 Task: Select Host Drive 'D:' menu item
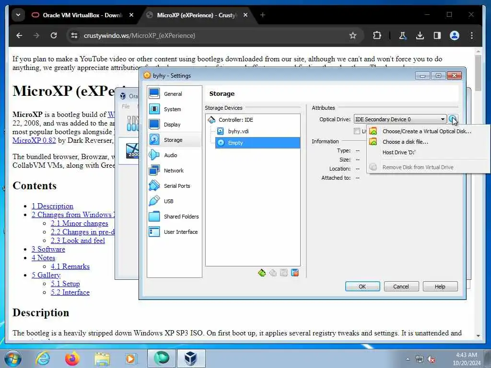[x=399, y=152]
